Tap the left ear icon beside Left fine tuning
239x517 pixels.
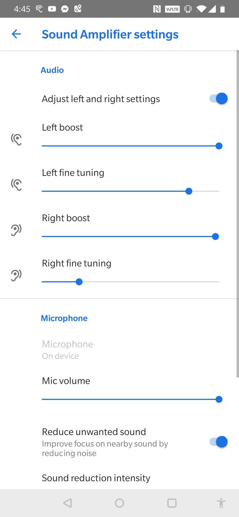[x=16, y=185]
